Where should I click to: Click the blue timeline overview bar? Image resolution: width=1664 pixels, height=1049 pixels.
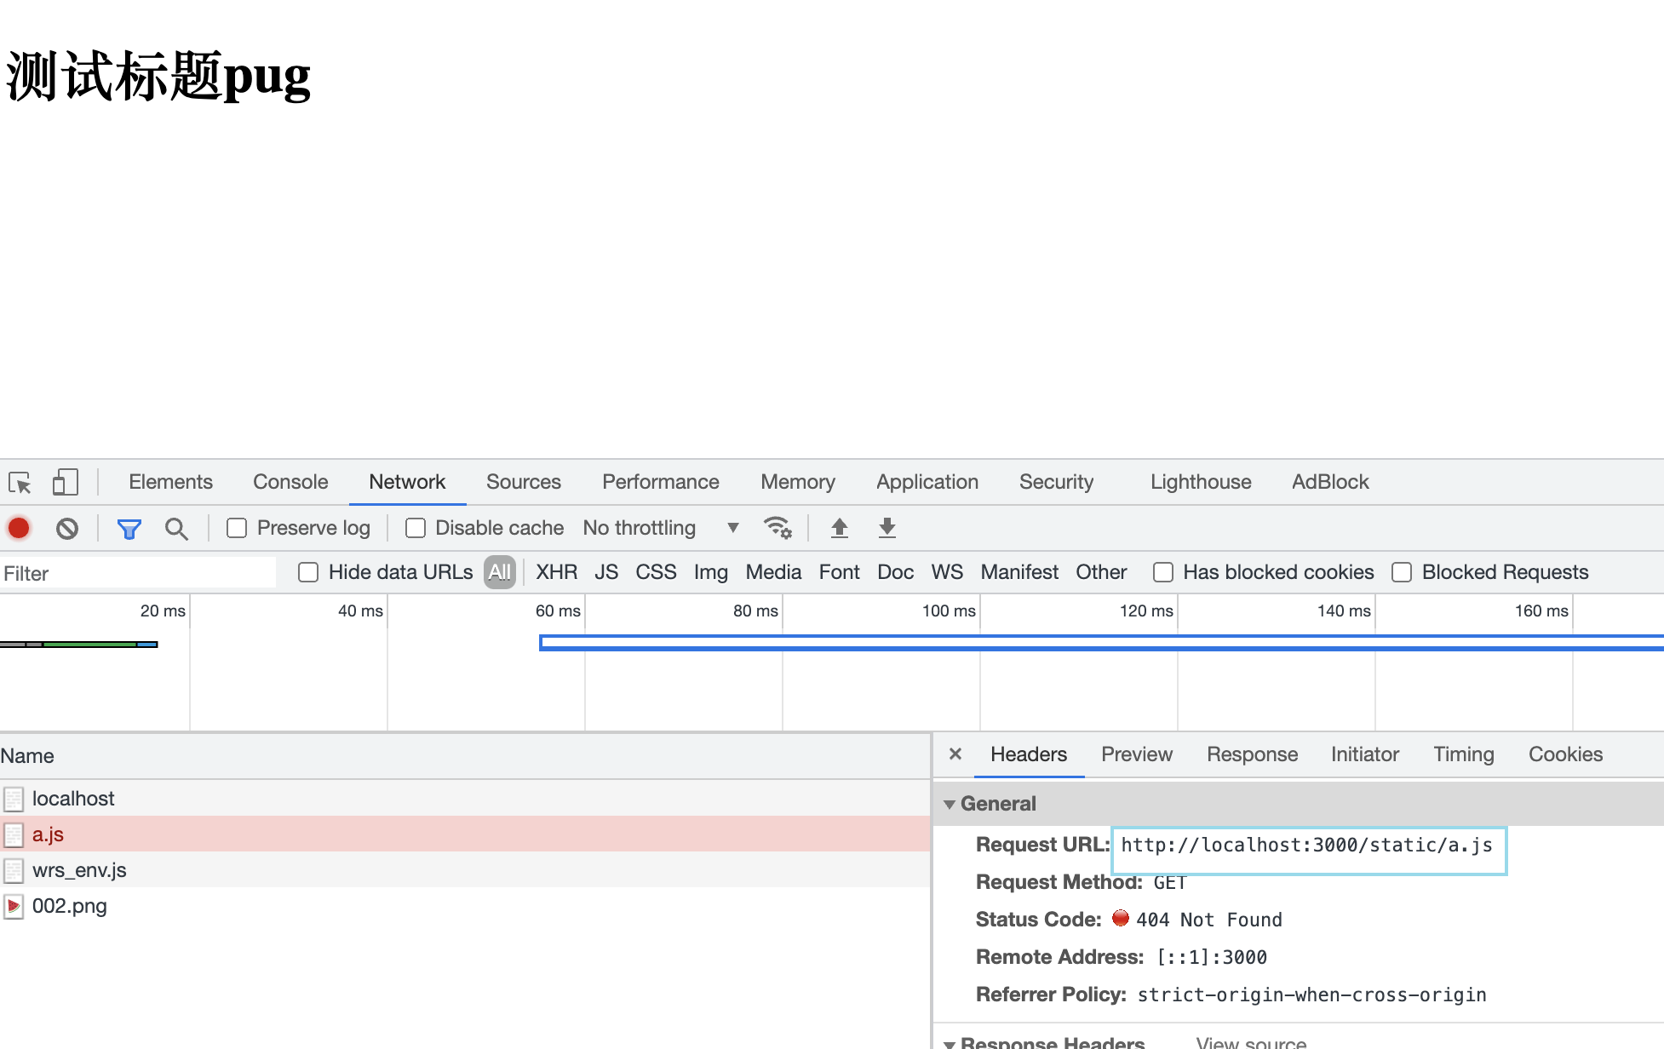point(1101,643)
